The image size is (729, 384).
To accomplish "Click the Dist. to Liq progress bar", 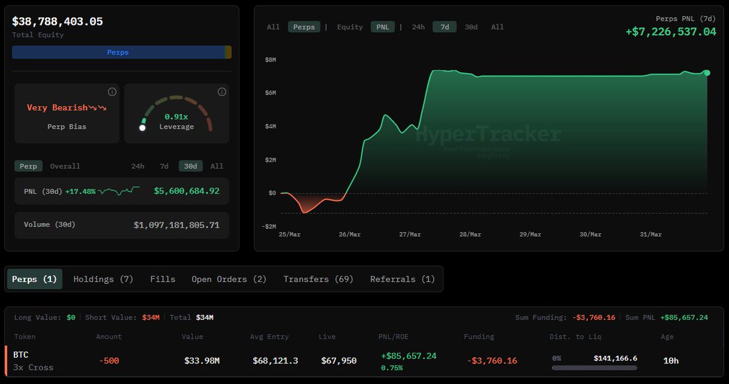I will coord(595,368).
